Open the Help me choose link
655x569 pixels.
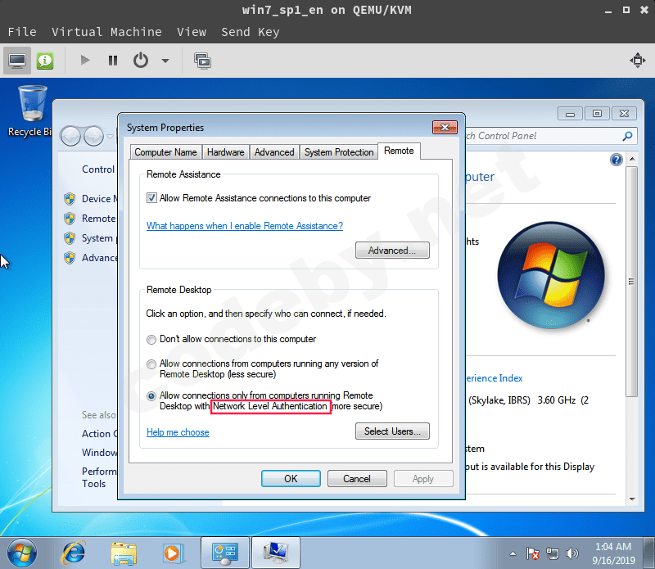coord(178,432)
